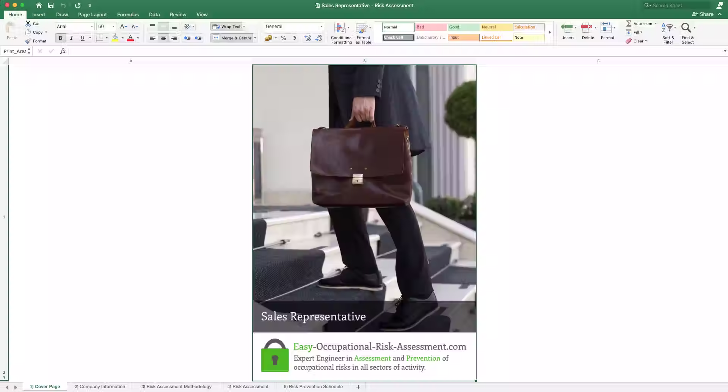Viewport: 728px width, 392px height.
Task: Click the Find & Select magnifier
Action: [x=687, y=28]
